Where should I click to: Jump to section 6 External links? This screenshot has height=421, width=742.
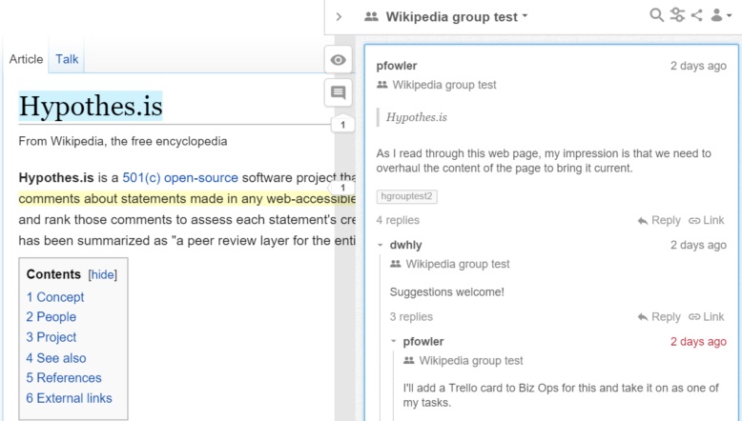[69, 398]
